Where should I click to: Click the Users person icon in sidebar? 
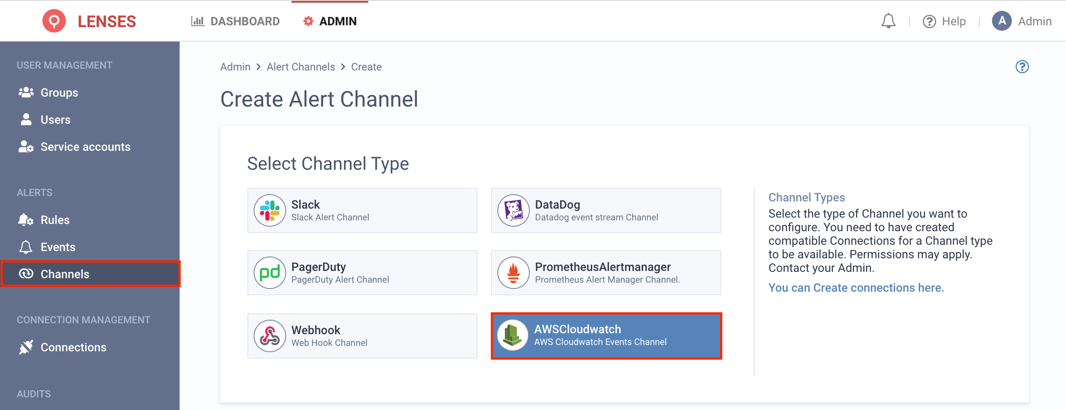(26, 119)
